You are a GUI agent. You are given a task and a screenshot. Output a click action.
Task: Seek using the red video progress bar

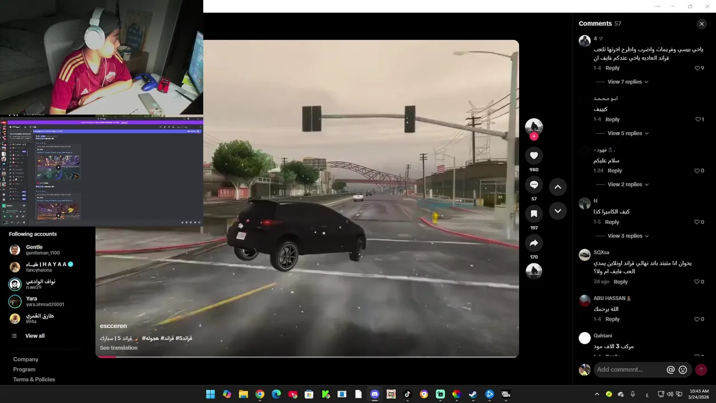coord(307,357)
